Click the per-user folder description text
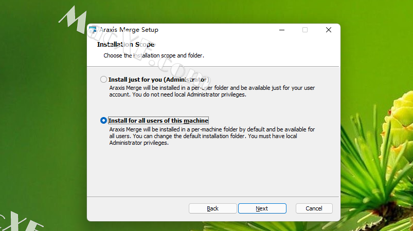This screenshot has height=231, width=413. click(x=212, y=91)
